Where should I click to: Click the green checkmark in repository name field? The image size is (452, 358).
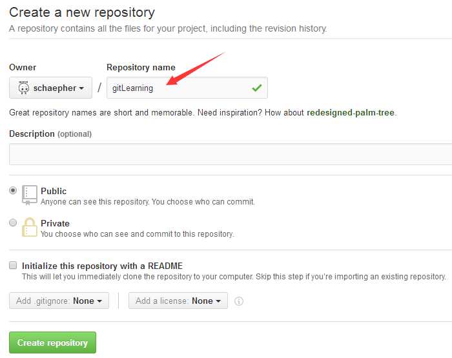click(256, 88)
